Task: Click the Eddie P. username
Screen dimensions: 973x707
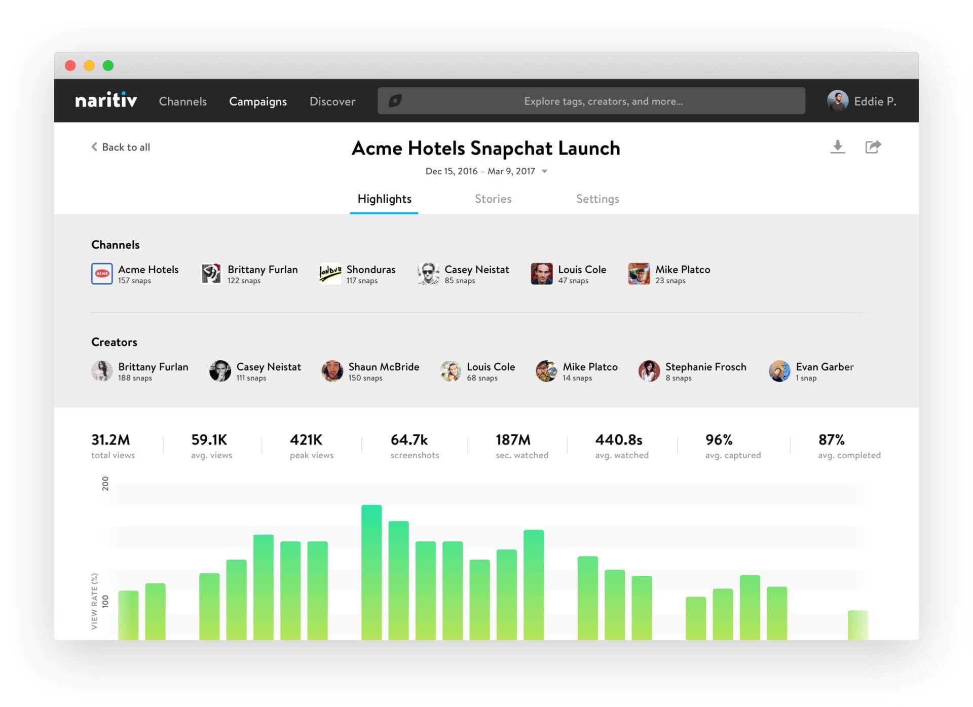Action: point(875,101)
